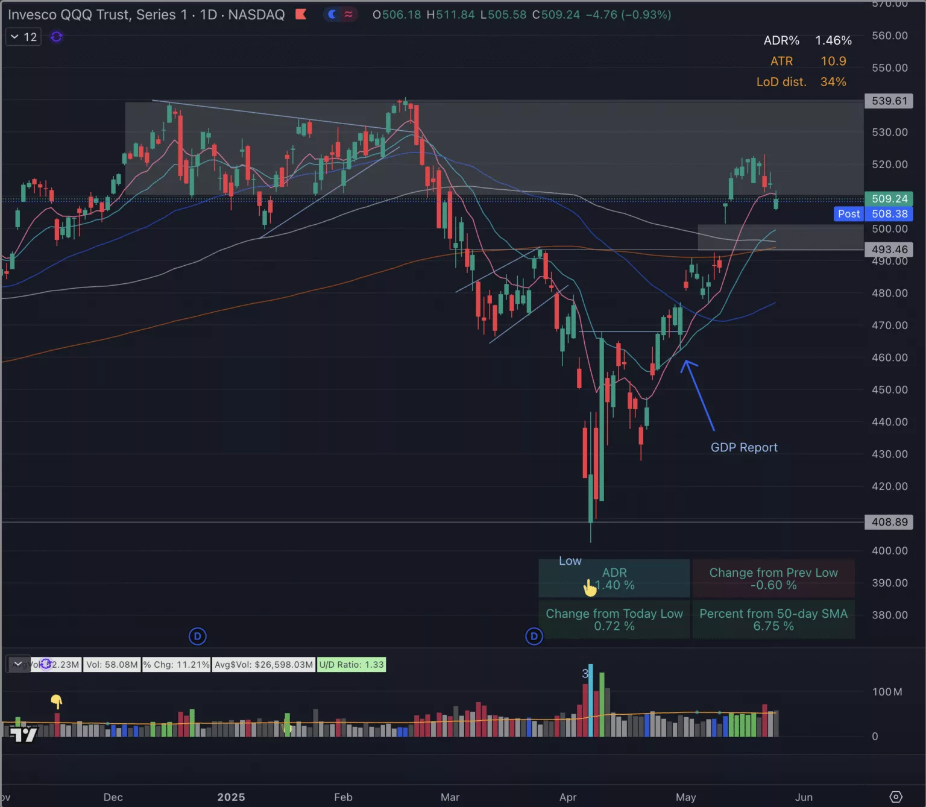Click the Vol: 58.08M label
The width and height of the screenshot is (926, 807).
(112, 665)
